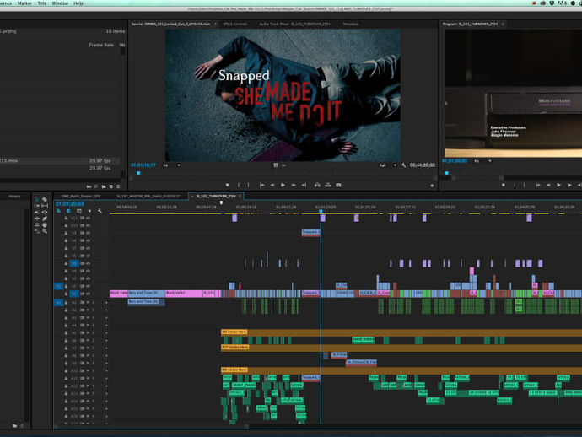Click the Source monitor settings wrench
The width and height of the screenshot is (582, 437).
(x=405, y=165)
